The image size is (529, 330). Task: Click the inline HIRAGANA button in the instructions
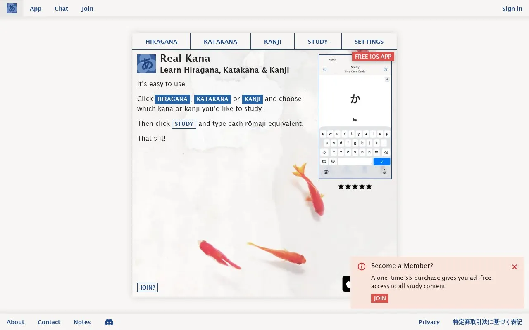(x=172, y=99)
